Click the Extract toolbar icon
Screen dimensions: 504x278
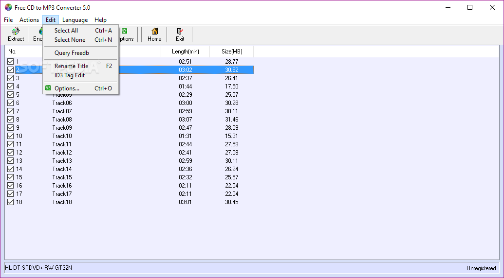click(x=16, y=32)
